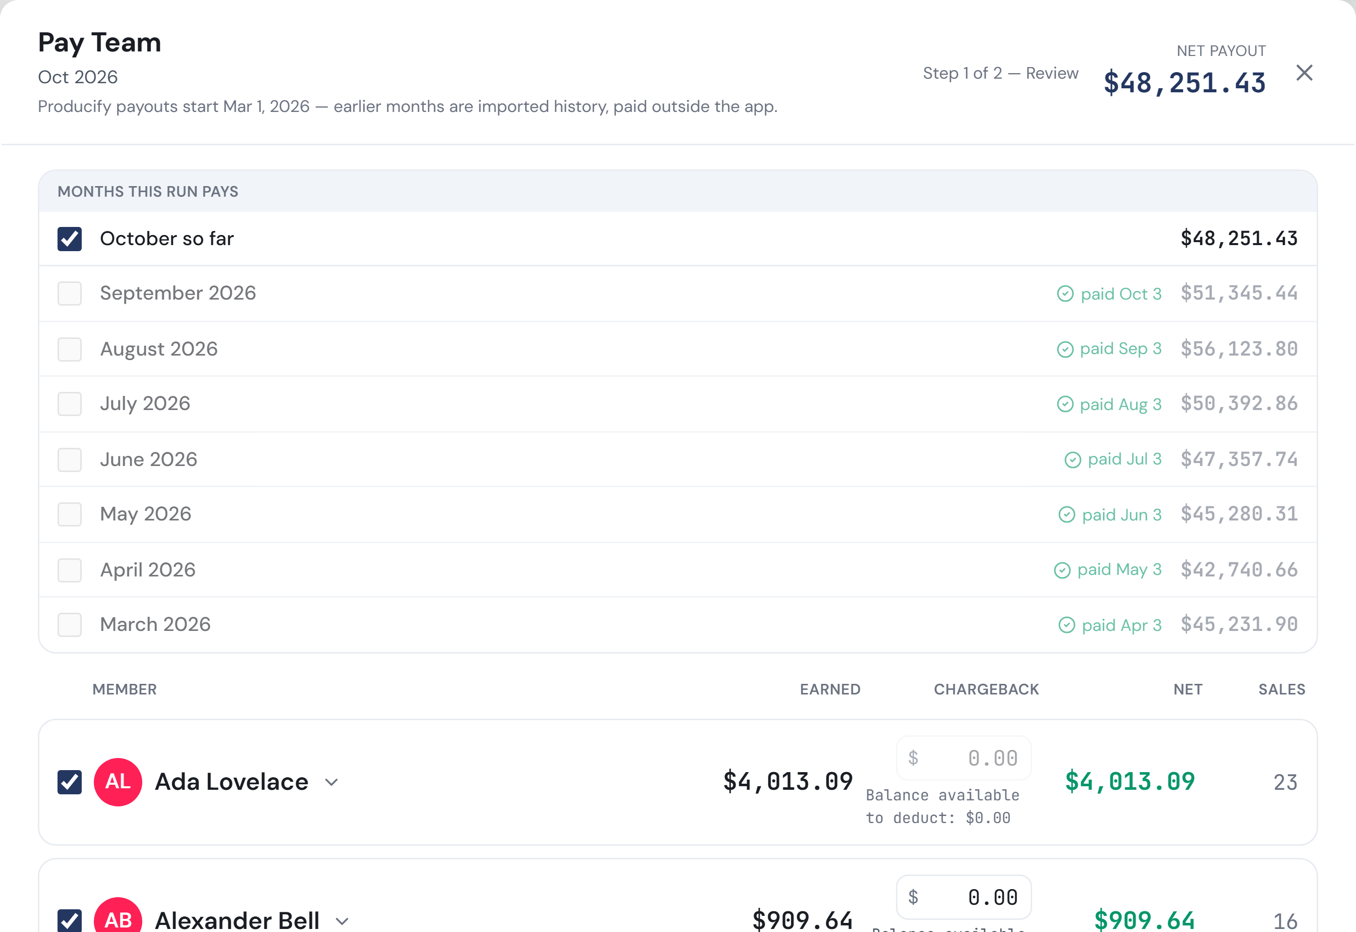Uncheck the October so far checkbox
Viewport: 1356px width, 932px height.
70,239
